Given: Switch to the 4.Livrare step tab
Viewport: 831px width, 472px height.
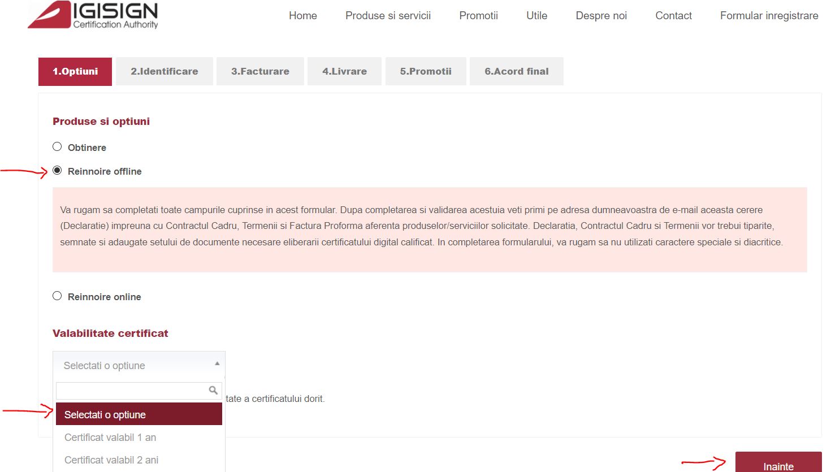Looking at the screenshot, I should point(345,71).
